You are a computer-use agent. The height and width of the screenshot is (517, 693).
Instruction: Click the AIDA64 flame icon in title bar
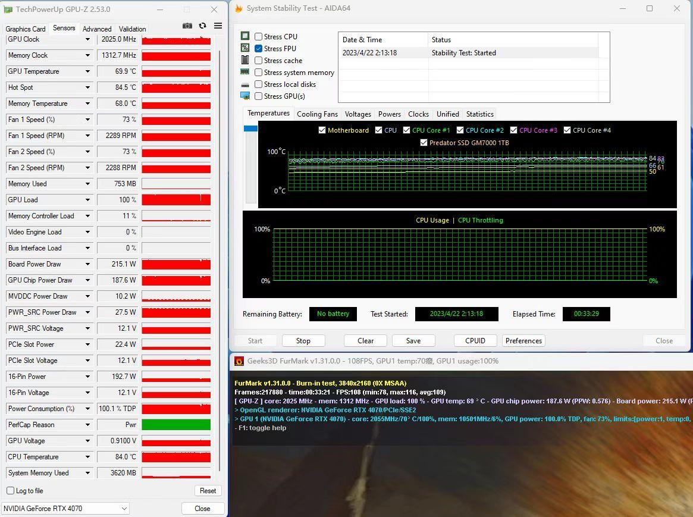click(239, 8)
